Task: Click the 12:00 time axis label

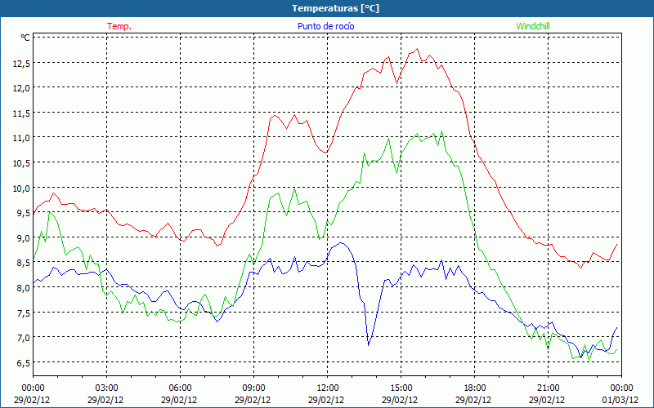Action: click(328, 388)
